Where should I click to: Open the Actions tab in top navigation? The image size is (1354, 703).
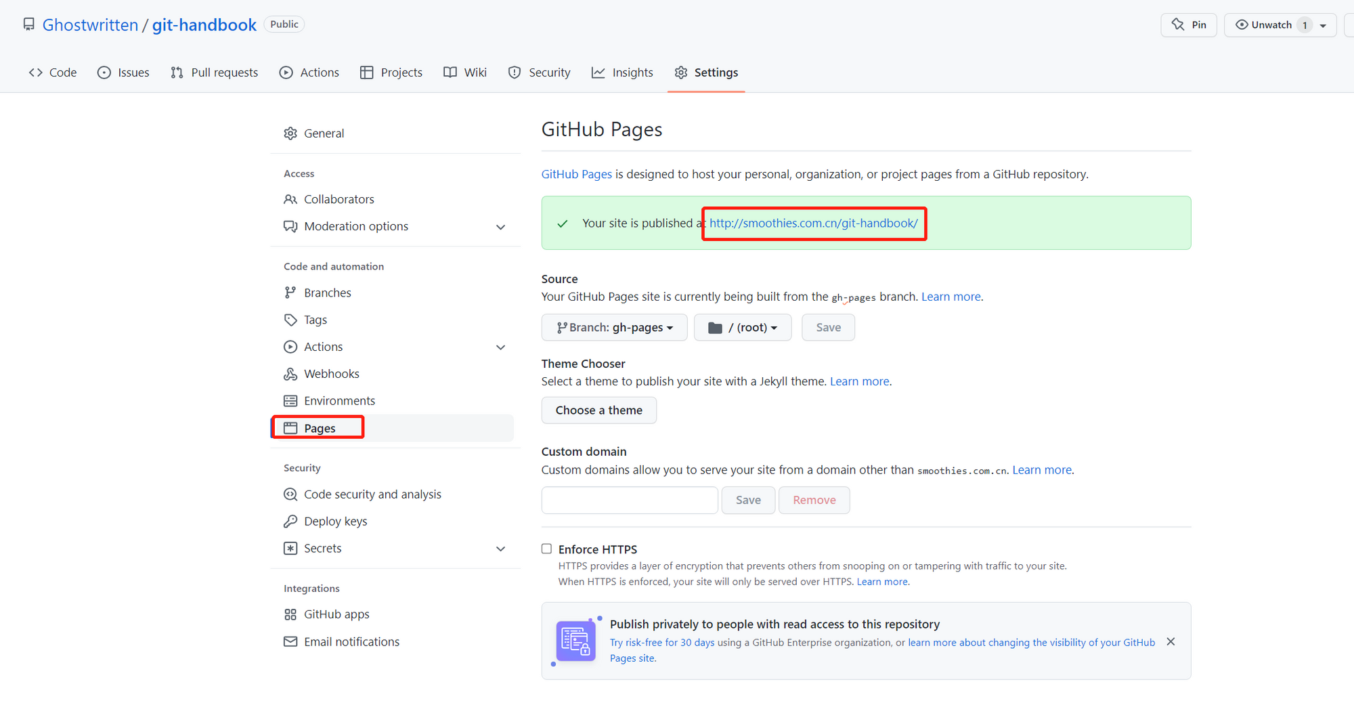pos(309,72)
